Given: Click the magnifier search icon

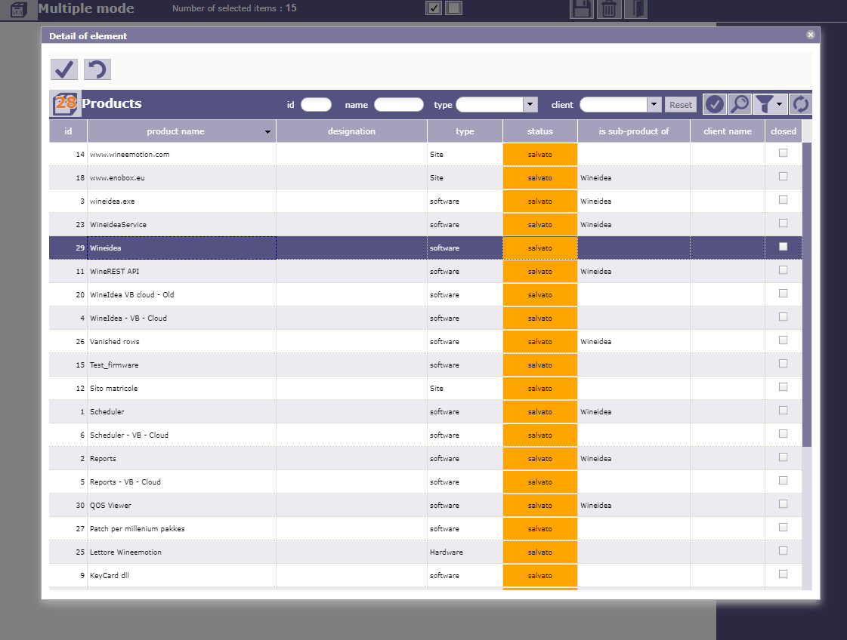Looking at the screenshot, I should [739, 104].
